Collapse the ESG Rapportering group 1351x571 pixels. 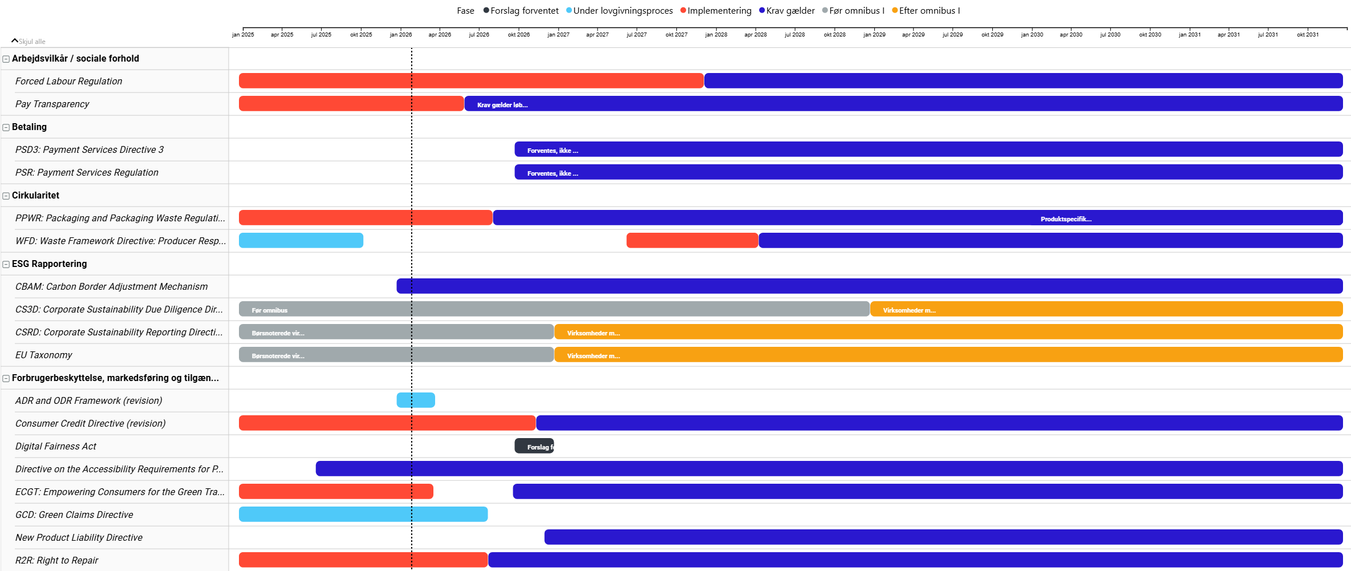coord(6,264)
